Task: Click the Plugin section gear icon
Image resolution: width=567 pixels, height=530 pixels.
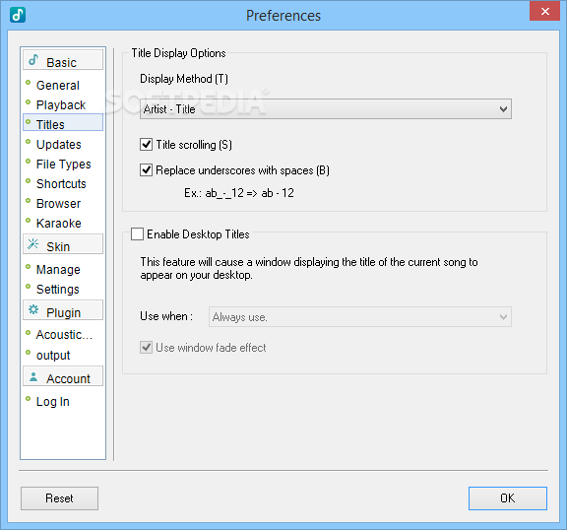Action: [33, 309]
